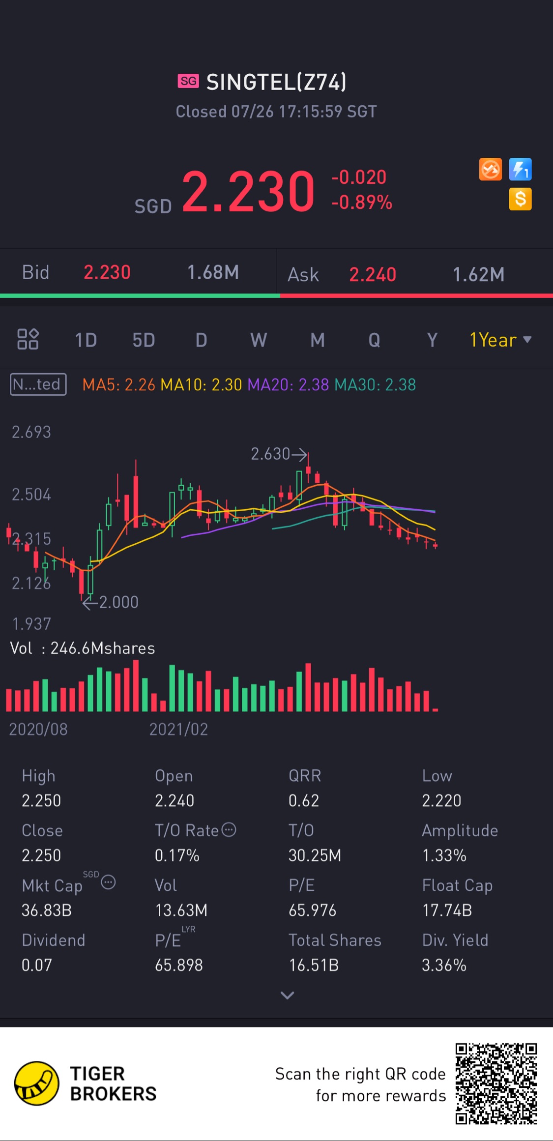Tap the orange chart alert icon
553x1141 pixels.
[490, 170]
